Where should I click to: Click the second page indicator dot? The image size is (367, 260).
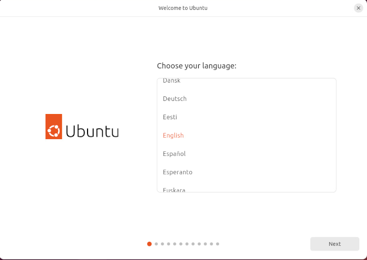point(156,244)
